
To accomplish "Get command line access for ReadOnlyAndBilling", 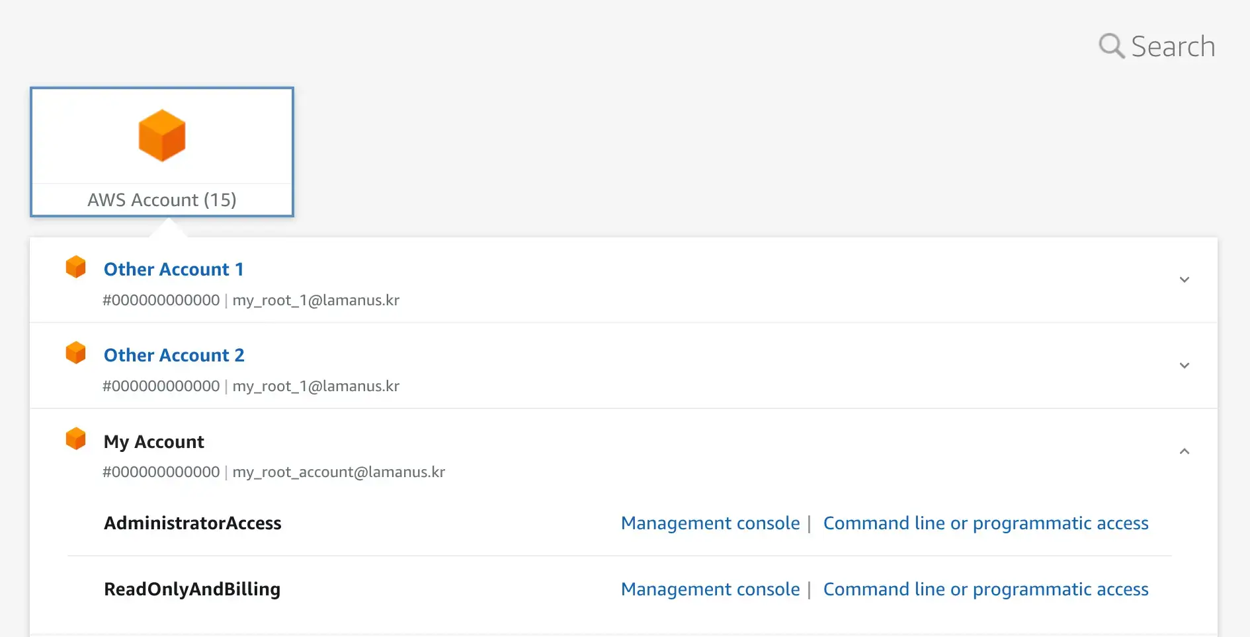I will coord(985,589).
